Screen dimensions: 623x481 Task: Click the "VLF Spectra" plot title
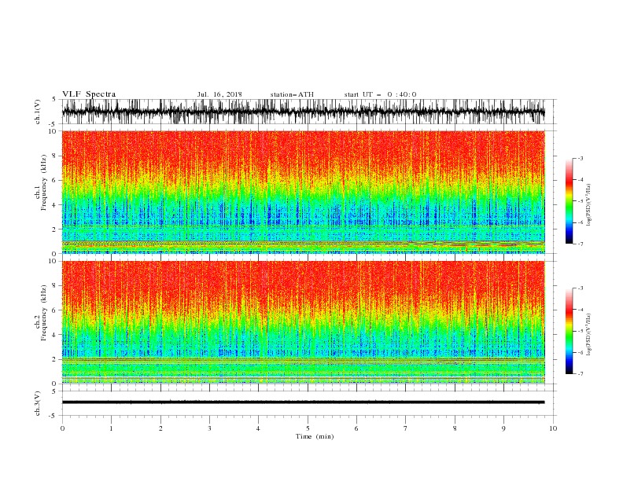(x=89, y=94)
